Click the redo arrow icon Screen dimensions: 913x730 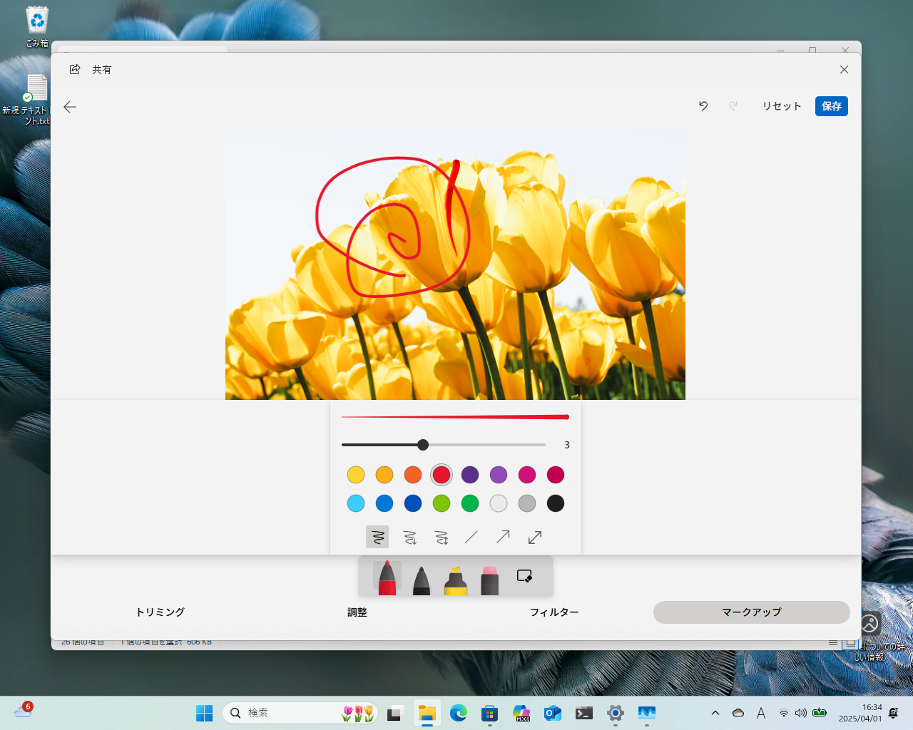coord(733,106)
